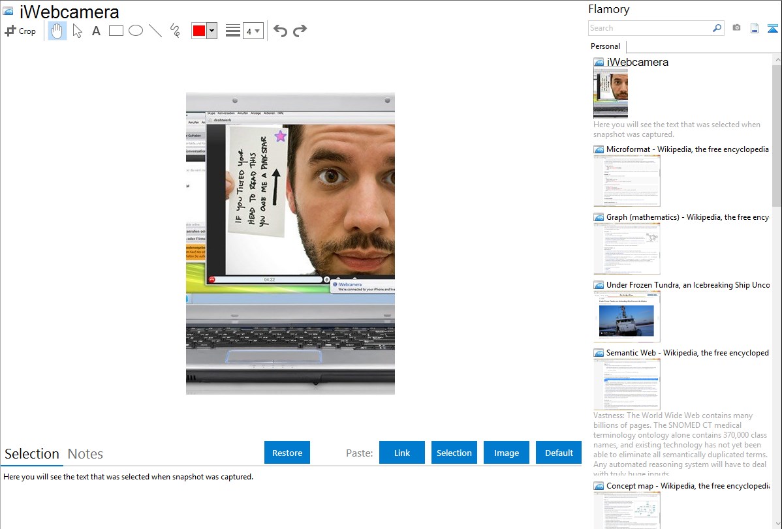The width and height of the screenshot is (782, 529).
Task: Open the Microformat Wikipedia snapshot thumbnail
Action: [x=627, y=181]
